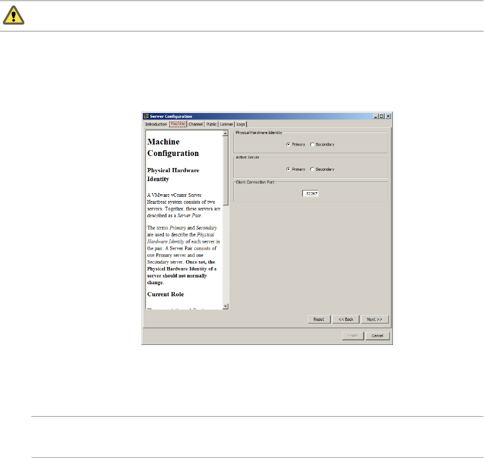The width and height of the screenshot is (484, 458).
Task: Click the help pane scroll down arrow
Action: point(226,306)
